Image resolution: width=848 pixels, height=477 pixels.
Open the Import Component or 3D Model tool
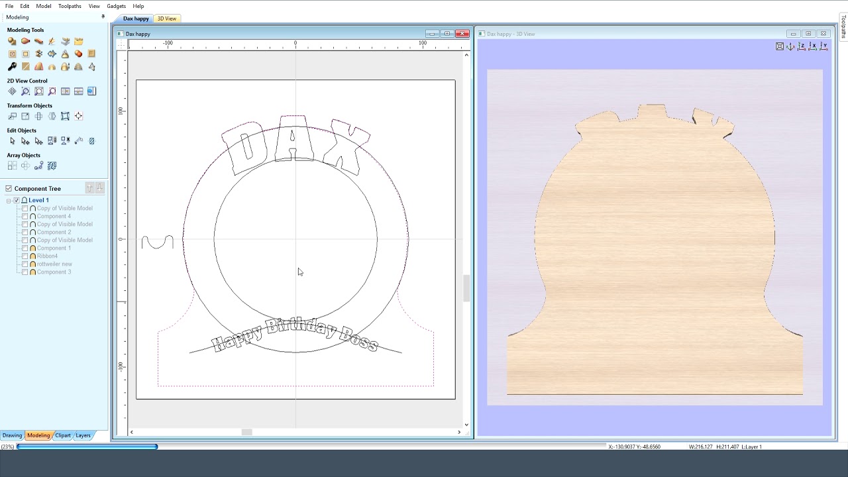[x=79, y=40]
